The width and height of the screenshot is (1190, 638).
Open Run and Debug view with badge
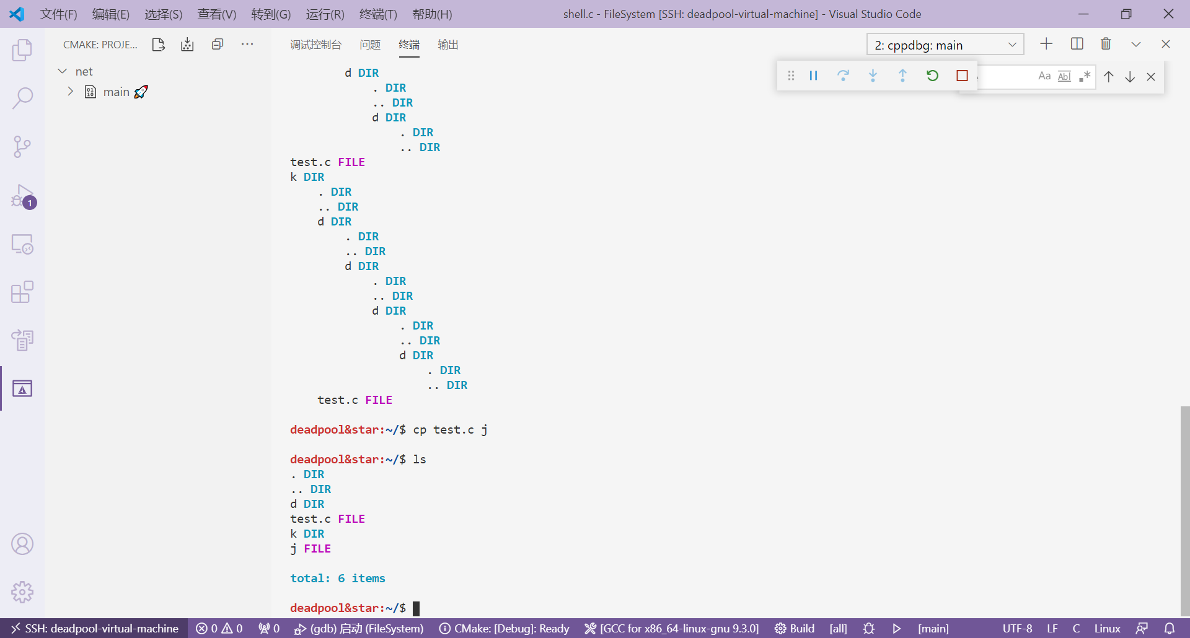(22, 196)
